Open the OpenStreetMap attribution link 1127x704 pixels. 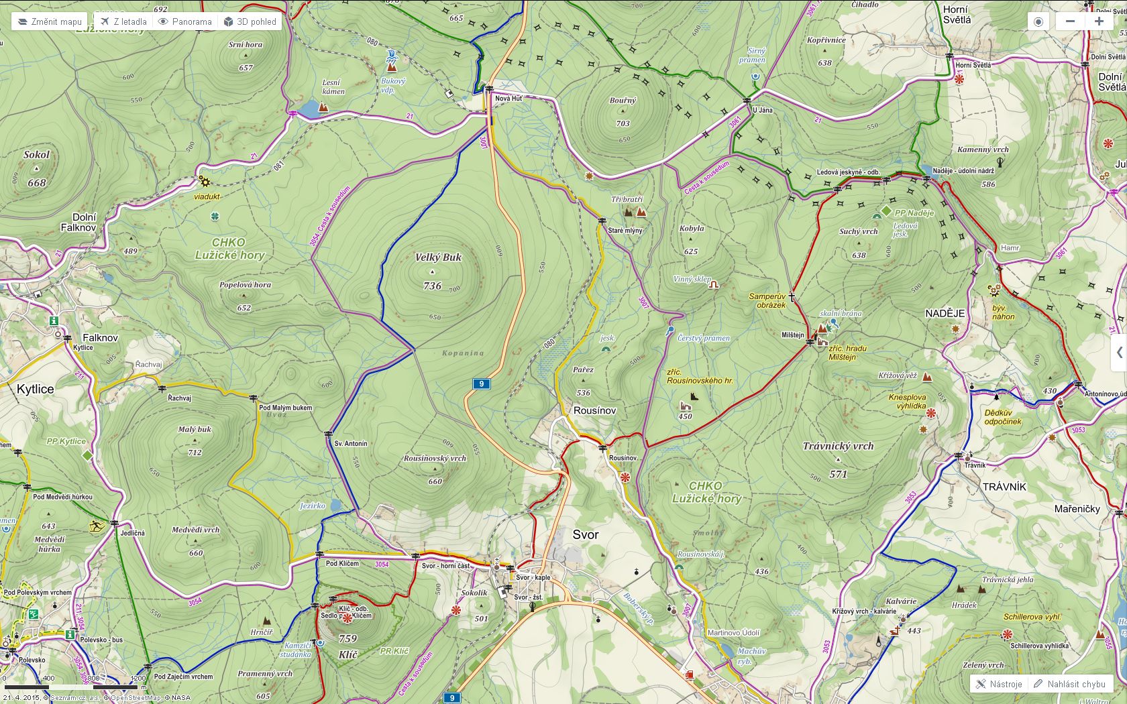(136, 698)
